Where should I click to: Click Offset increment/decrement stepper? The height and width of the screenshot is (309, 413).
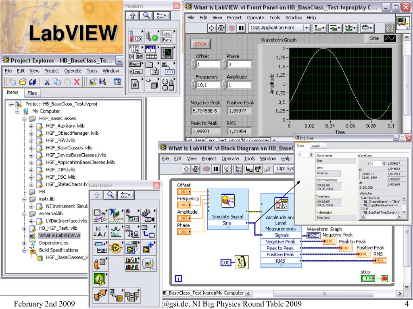194,64
